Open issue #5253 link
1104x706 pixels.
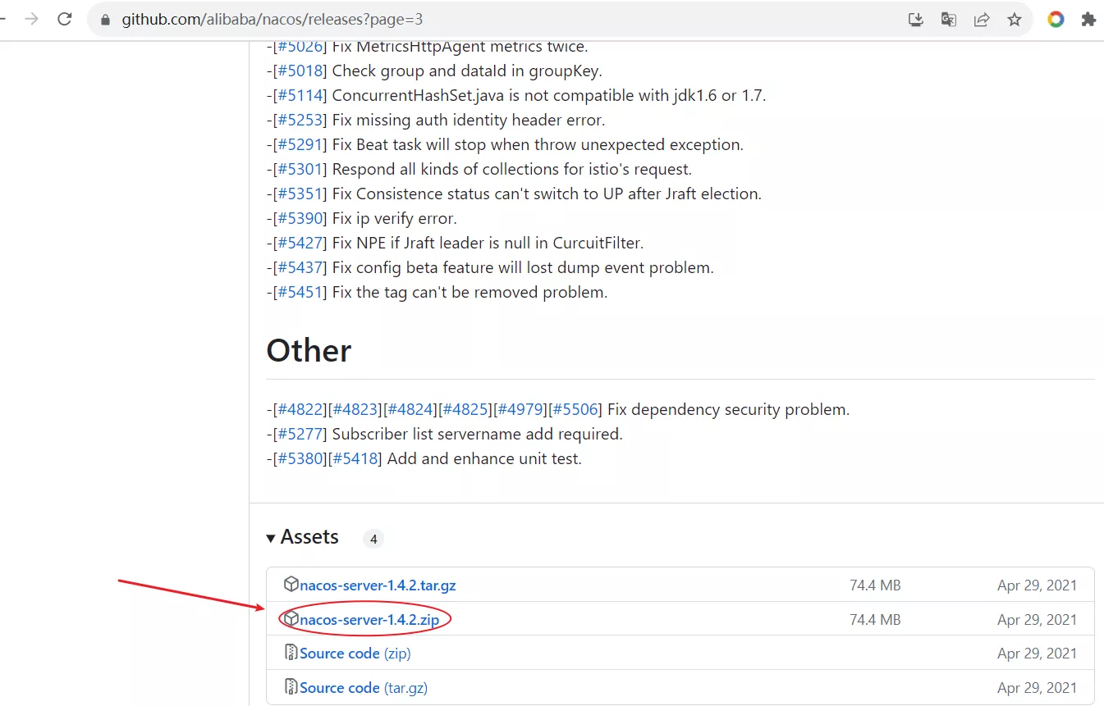tap(299, 121)
